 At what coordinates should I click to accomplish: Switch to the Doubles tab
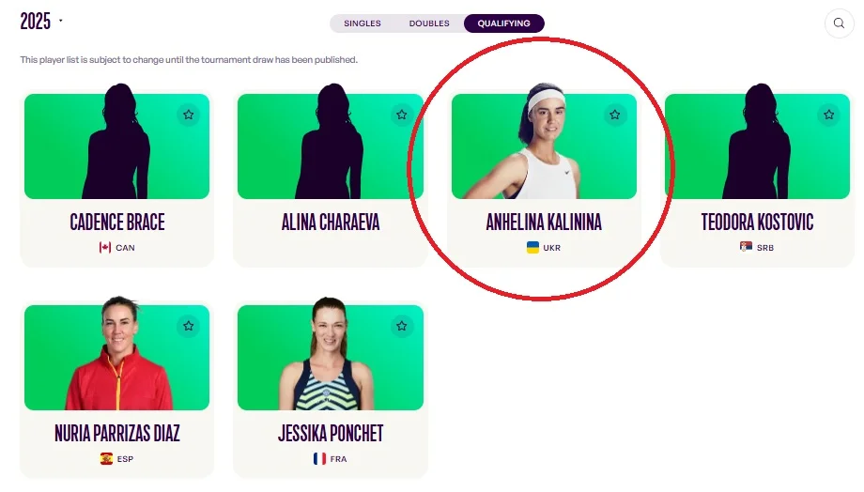429,23
